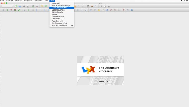189x107 pixels.
Task: Open the Raccourcis help entry
Action: click(56, 19)
